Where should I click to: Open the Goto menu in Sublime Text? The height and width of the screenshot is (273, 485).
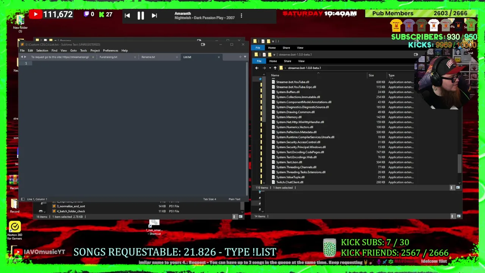tap(74, 50)
